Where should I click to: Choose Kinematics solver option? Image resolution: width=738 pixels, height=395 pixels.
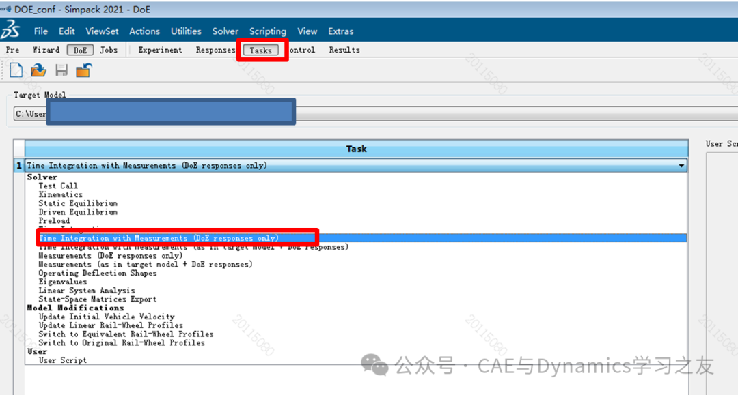tap(60, 194)
